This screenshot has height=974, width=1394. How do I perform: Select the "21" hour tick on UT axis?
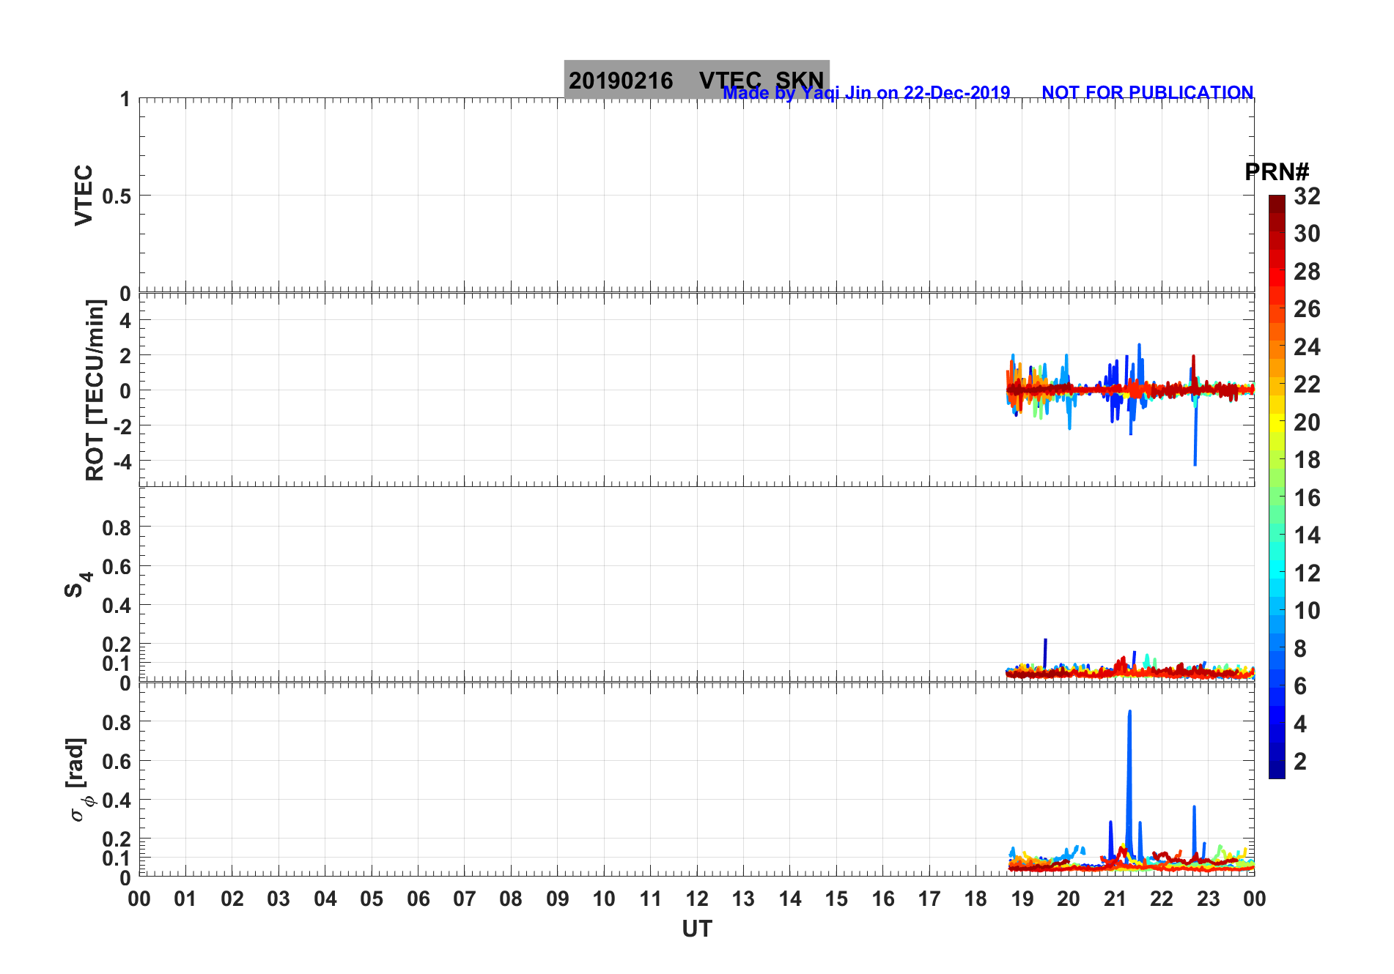point(1115,899)
